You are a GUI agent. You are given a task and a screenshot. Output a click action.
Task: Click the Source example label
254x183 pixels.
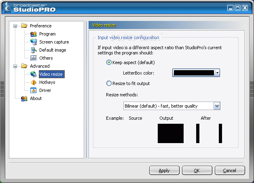(x=135, y=118)
